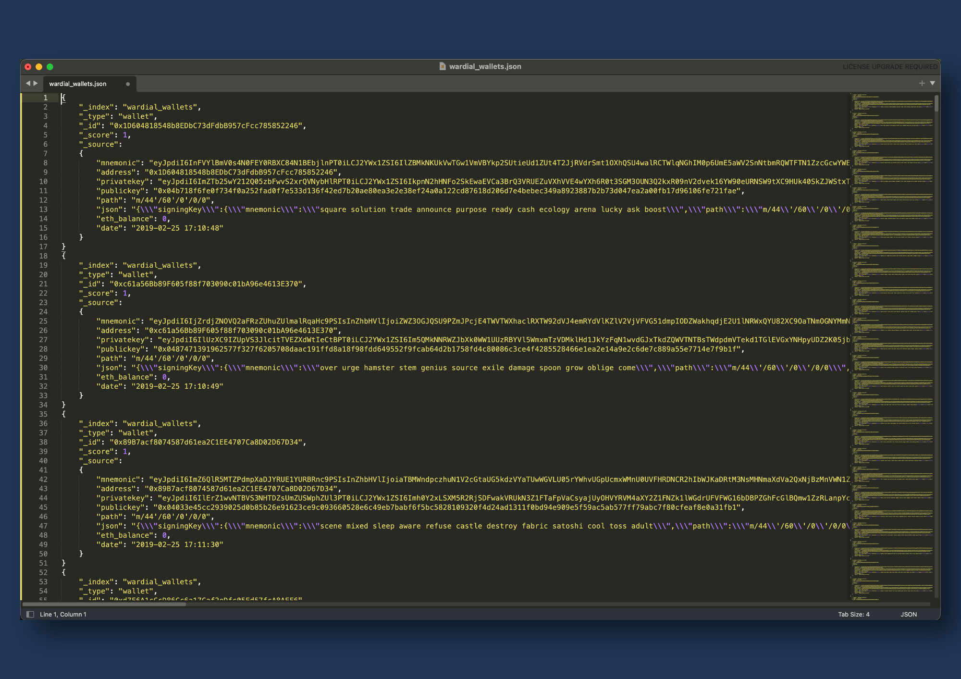Click the forward navigation arrow in tab bar
Screen dimensions: 961x679
point(36,83)
